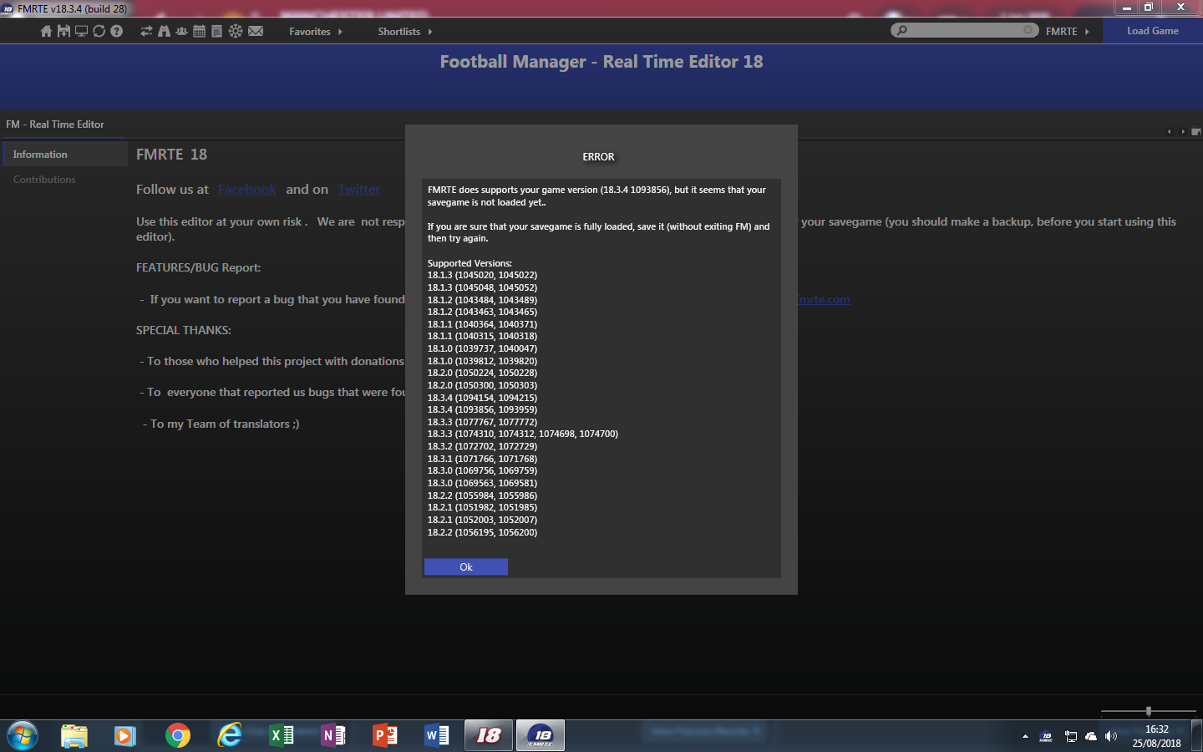Click the save disk icon in toolbar
This screenshot has height=752, width=1203.
click(x=63, y=31)
